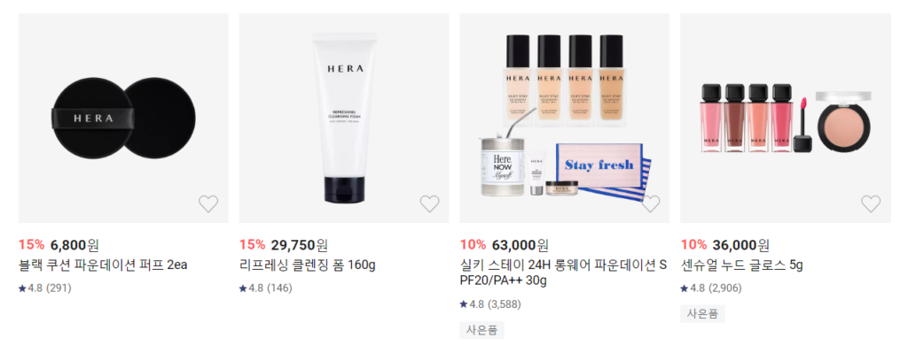Toggle wishlist heart on Refreshing Cleansing Foam
This screenshot has width=908, height=361.
[429, 204]
